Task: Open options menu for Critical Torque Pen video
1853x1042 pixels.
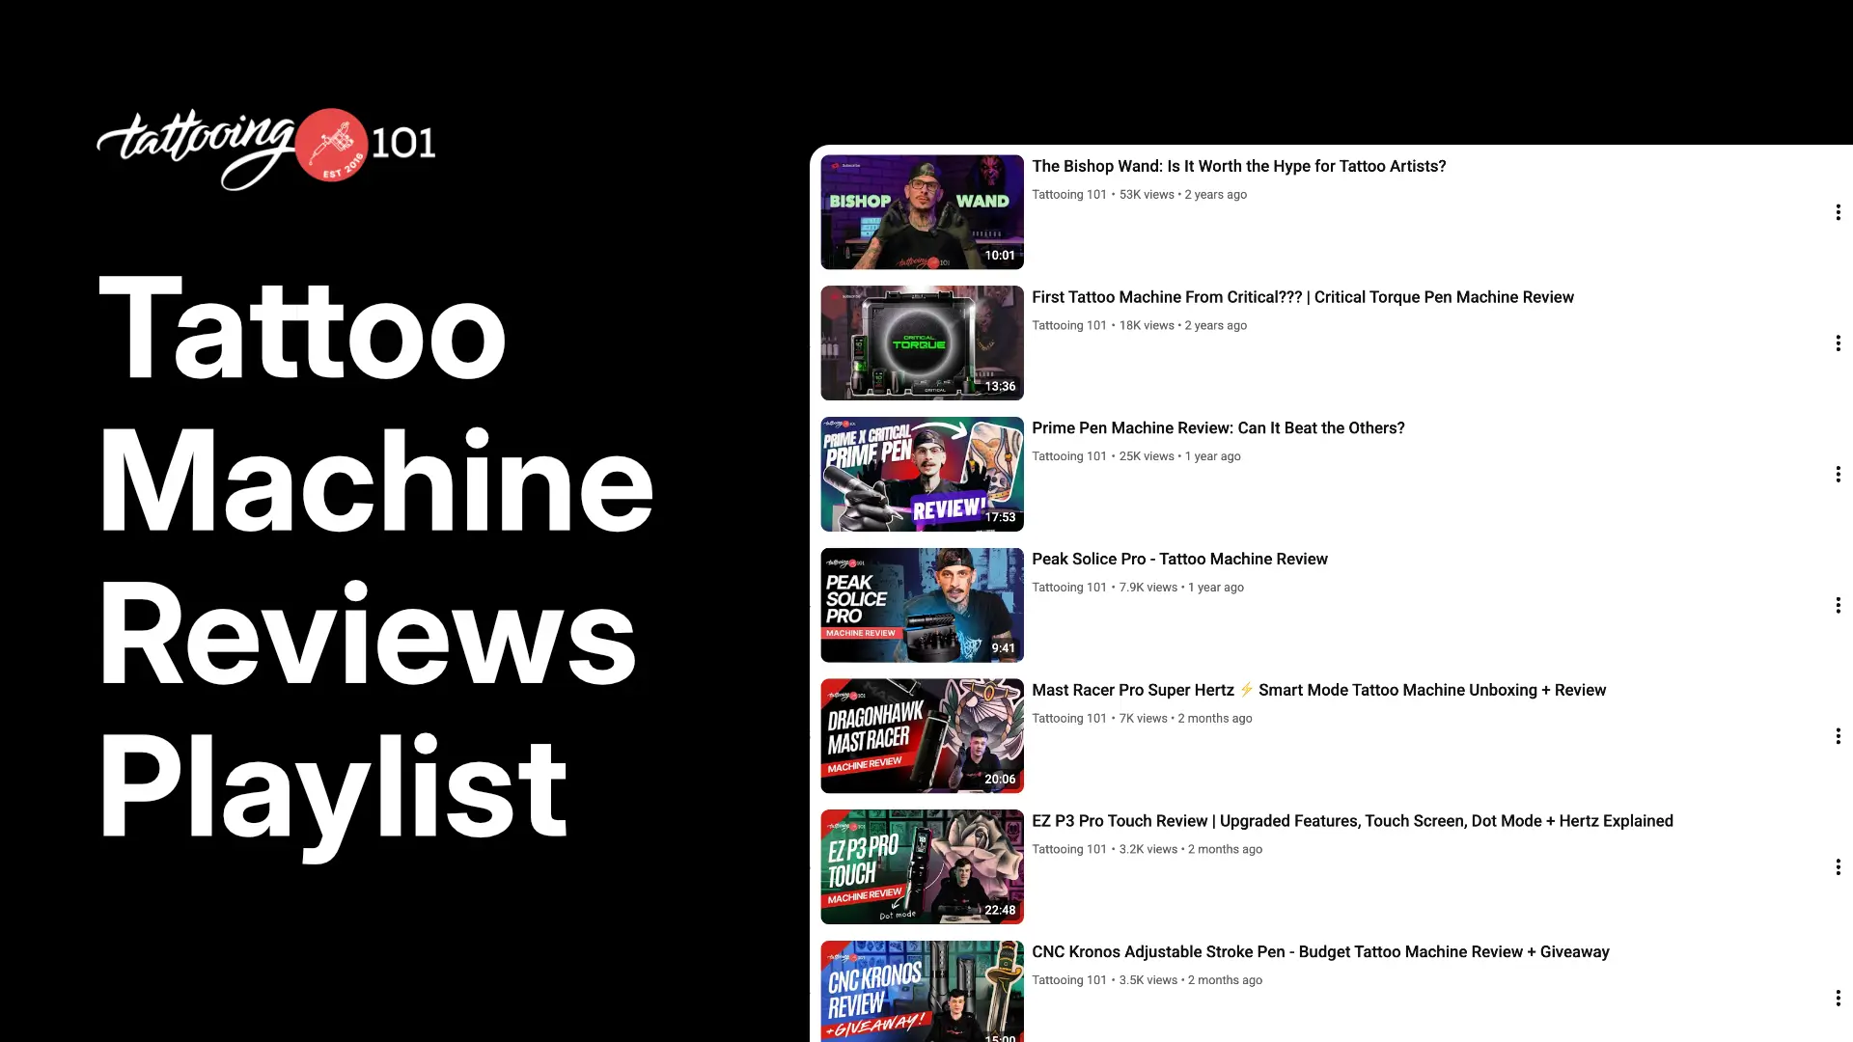Action: click(x=1838, y=343)
